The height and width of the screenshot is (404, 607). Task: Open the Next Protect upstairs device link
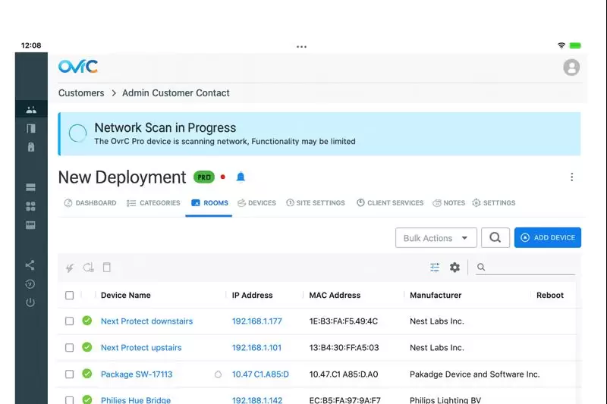pyautogui.click(x=141, y=348)
